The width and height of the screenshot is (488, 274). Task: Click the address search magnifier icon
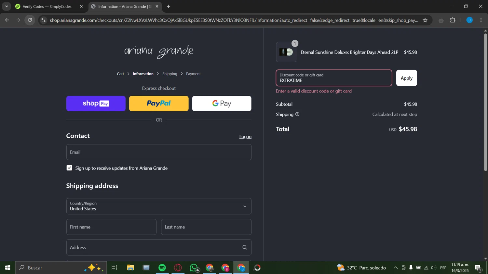point(245,247)
